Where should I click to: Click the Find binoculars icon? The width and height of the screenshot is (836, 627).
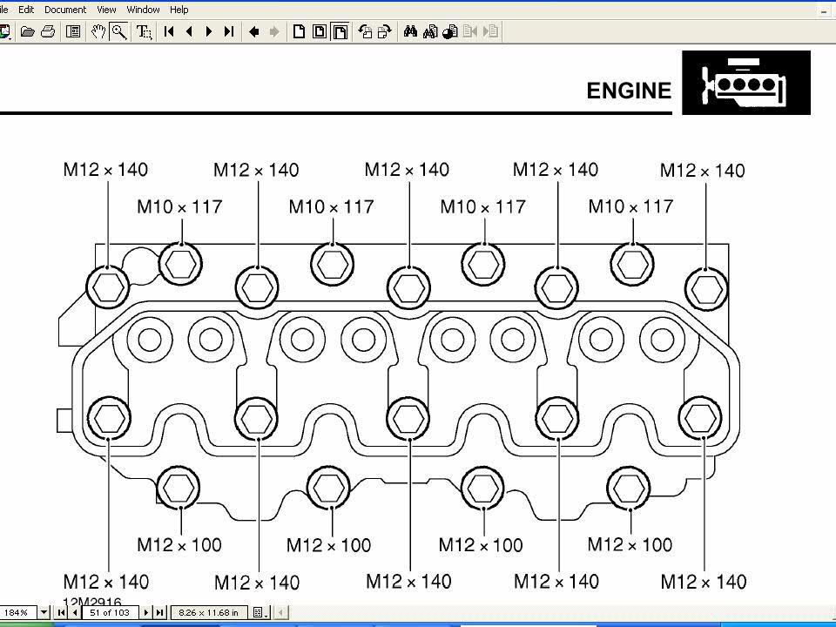pos(410,32)
